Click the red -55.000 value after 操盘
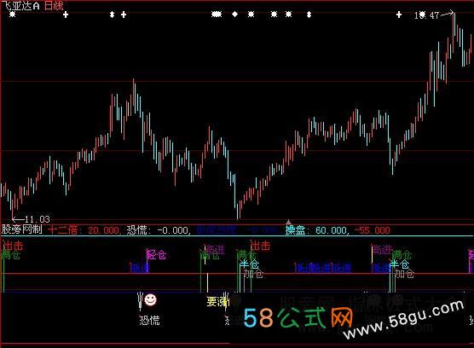Image resolution: width=474 pixels, height=348 pixels. click(373, 230)
